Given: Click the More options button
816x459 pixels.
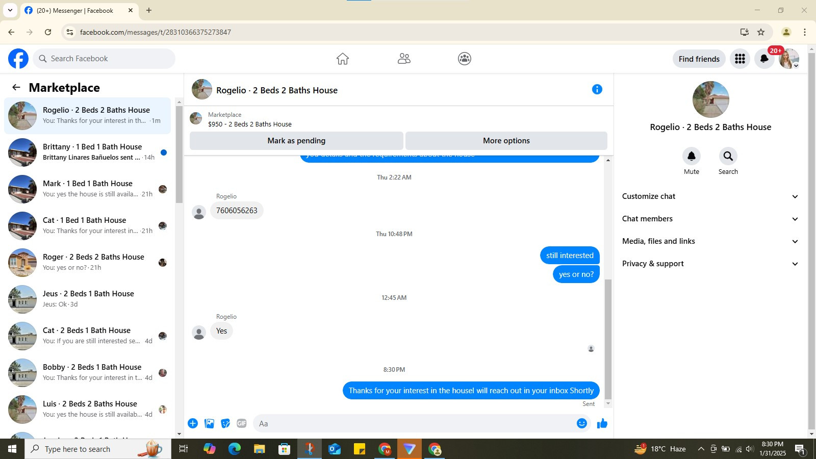Looking at the screenshot, I should point(506,141).
